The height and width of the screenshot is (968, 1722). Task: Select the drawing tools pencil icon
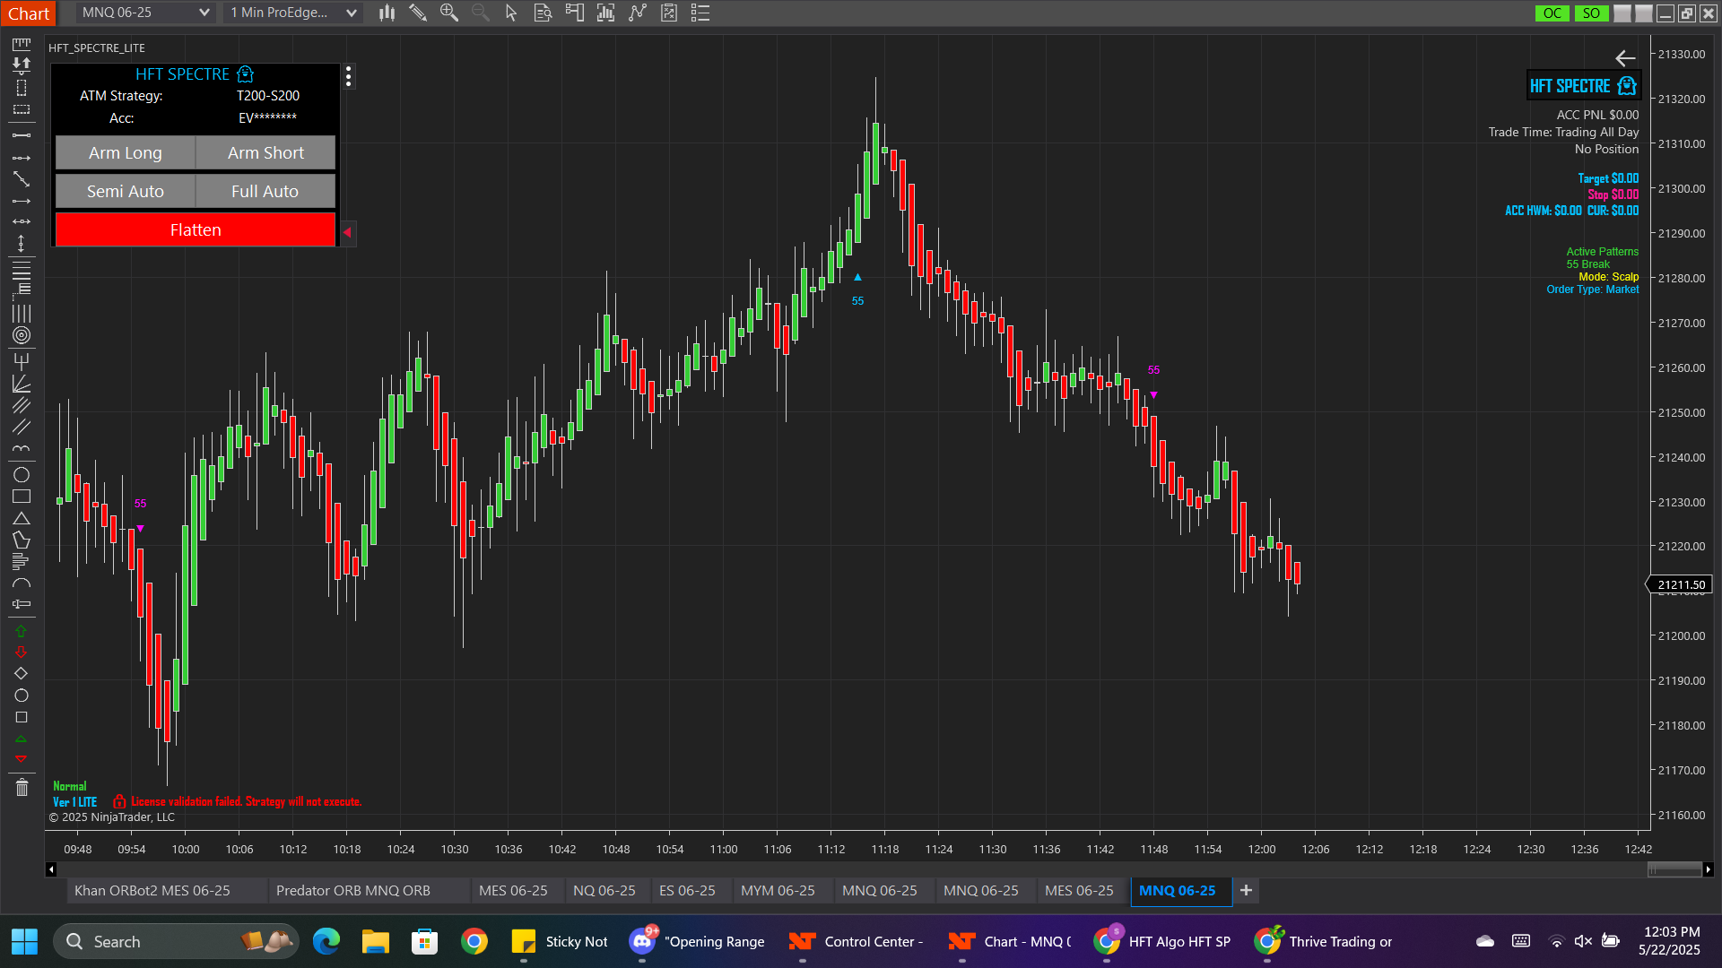417,13
